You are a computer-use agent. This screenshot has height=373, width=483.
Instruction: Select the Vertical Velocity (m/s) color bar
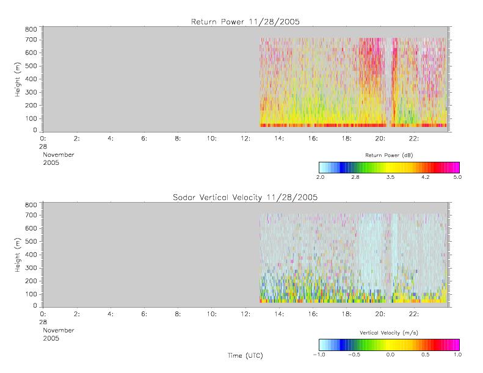tap(389, 345)
